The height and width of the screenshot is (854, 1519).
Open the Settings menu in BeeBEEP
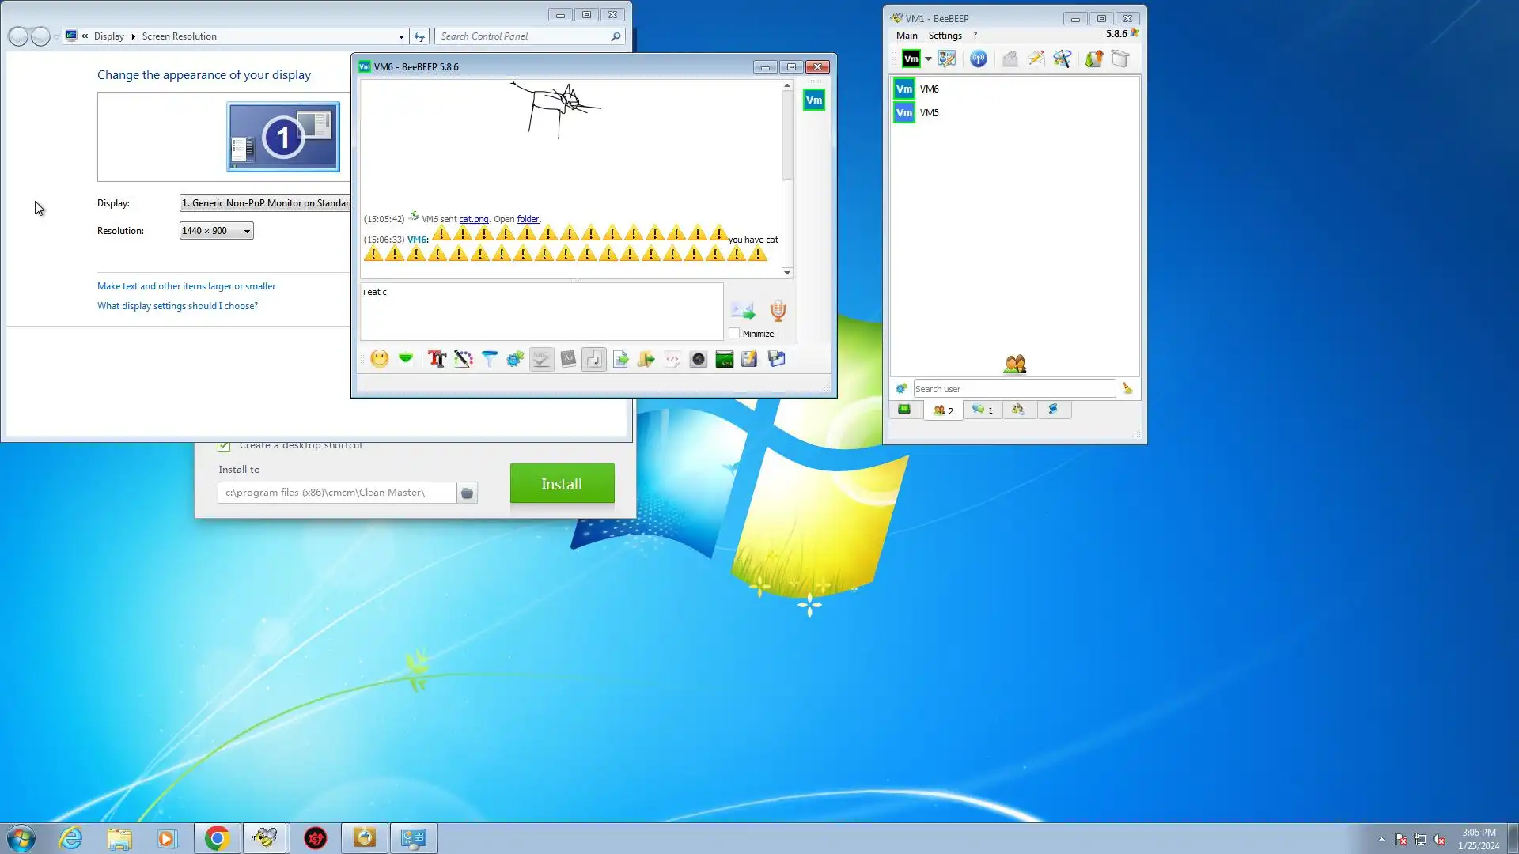(945, 36)
